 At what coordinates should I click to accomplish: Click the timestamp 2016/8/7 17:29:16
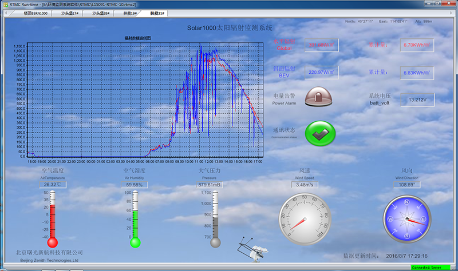[406, 256]
